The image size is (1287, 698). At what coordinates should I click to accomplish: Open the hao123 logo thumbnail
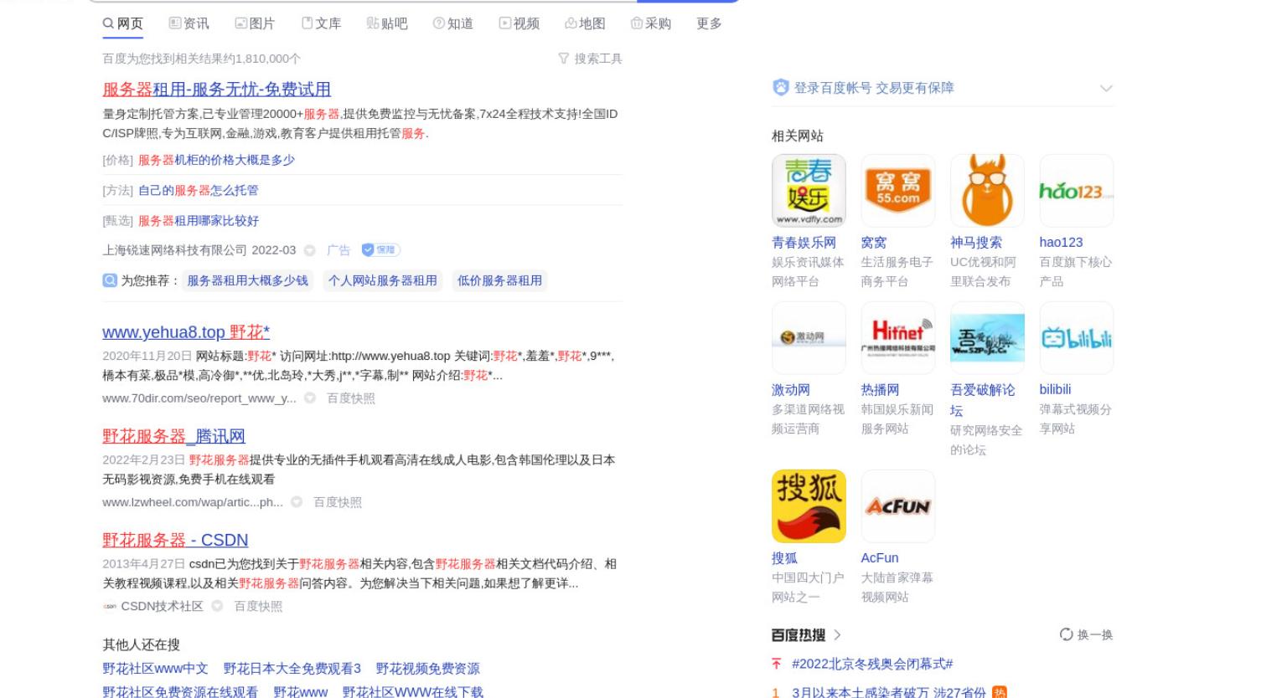point(1077,191)
